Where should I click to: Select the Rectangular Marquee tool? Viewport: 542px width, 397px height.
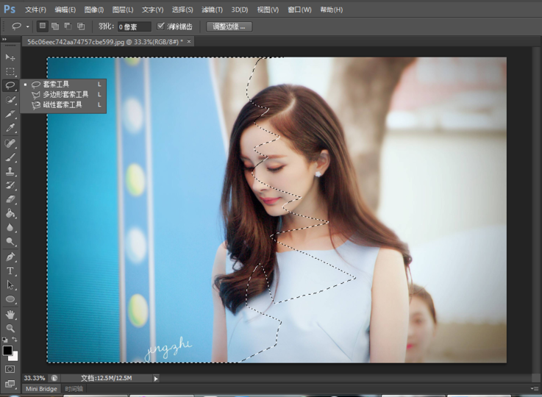(x=10, y=71)
